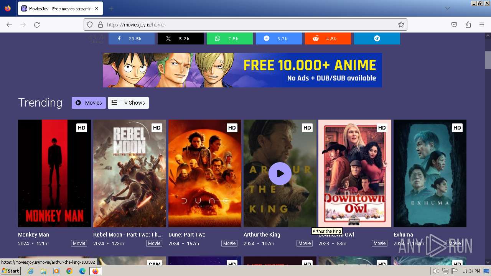Open the Firefox extensions menu

pos(468,25)
